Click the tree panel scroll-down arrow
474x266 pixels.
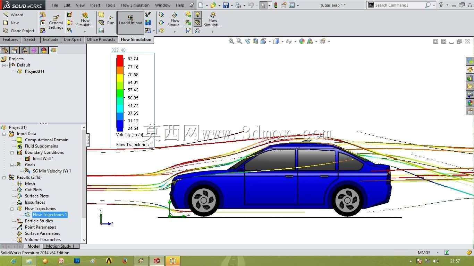coord(84,240)
